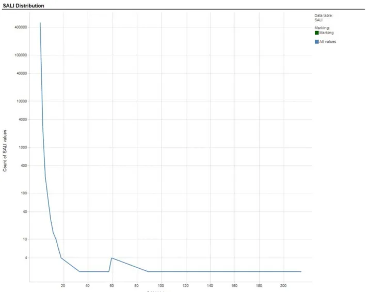
Task: Click the 'Data table:' legend label
Action: [x=324, y=16]
